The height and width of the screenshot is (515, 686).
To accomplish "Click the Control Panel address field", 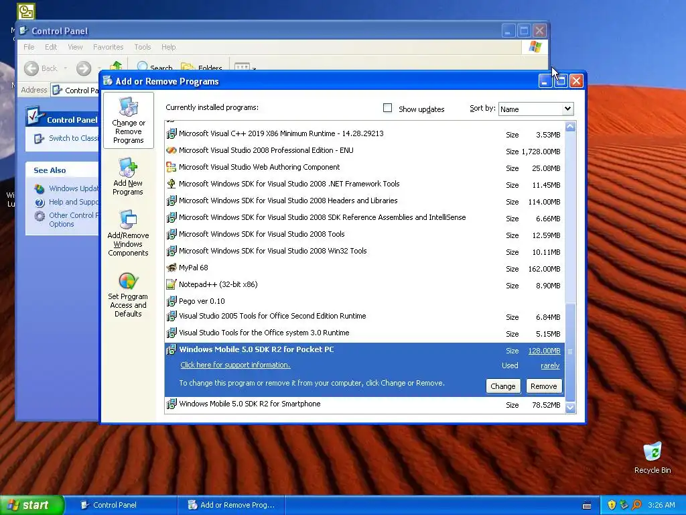I will click(x=75, y=91).
